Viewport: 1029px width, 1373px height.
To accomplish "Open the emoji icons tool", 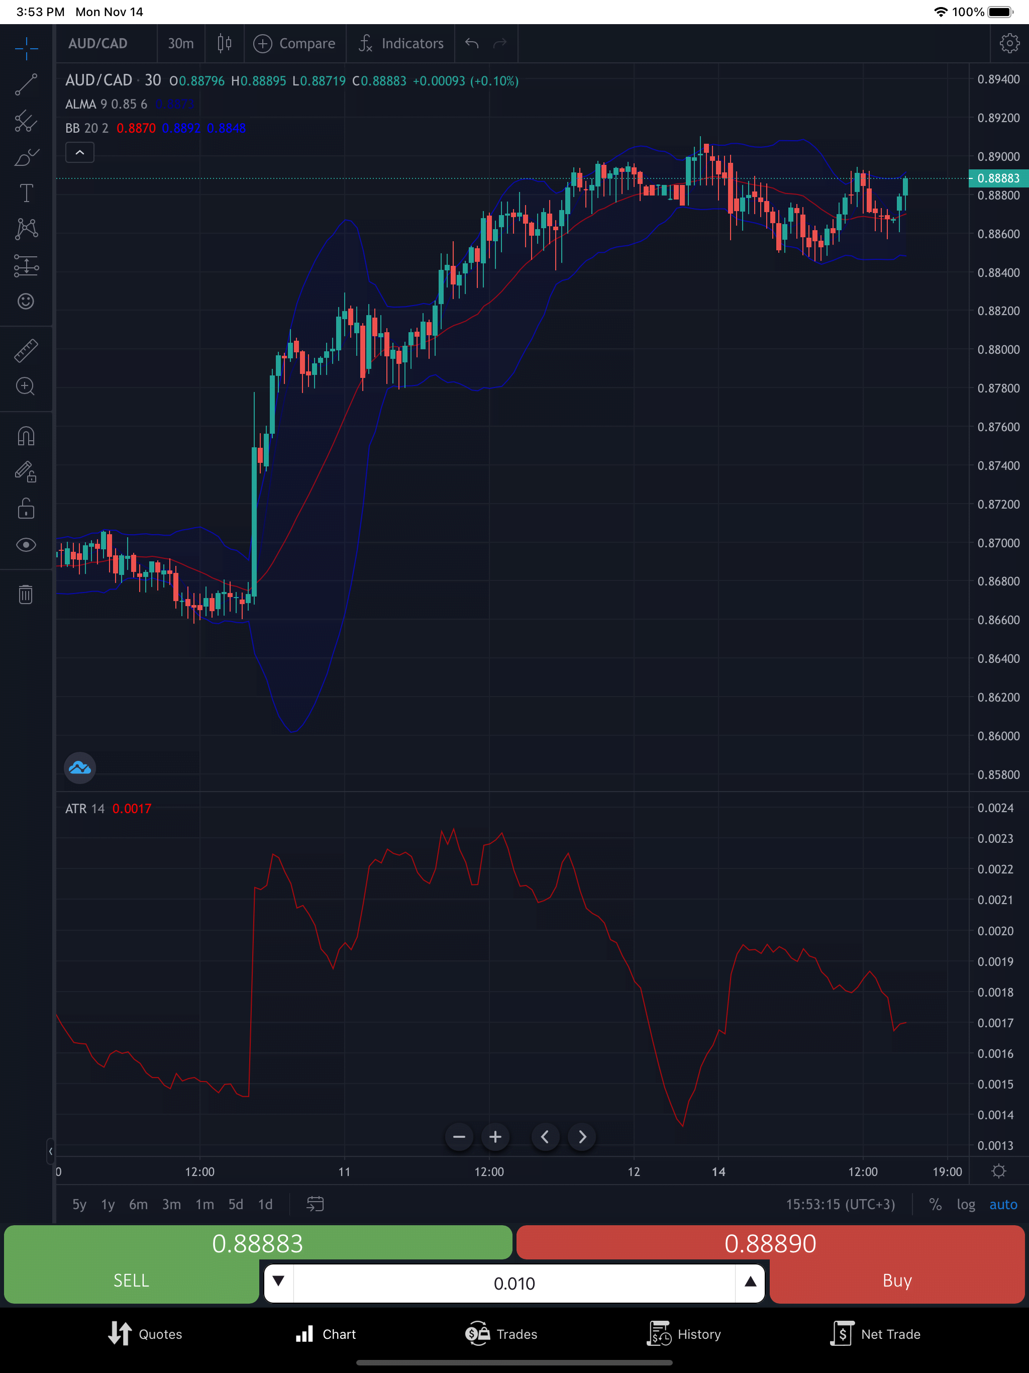I will 26,301.
